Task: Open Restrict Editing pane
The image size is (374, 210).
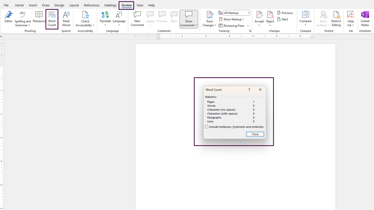Action: [x=336, y=19]
